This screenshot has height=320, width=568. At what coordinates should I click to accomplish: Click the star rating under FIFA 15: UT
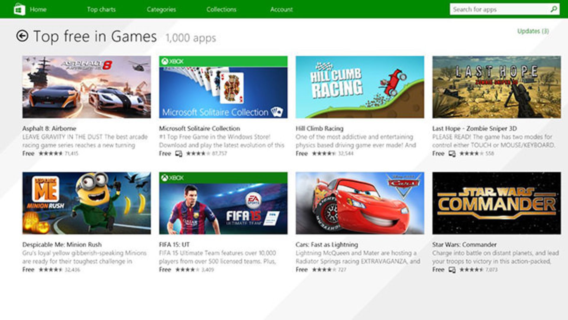(x=188, y=270)
